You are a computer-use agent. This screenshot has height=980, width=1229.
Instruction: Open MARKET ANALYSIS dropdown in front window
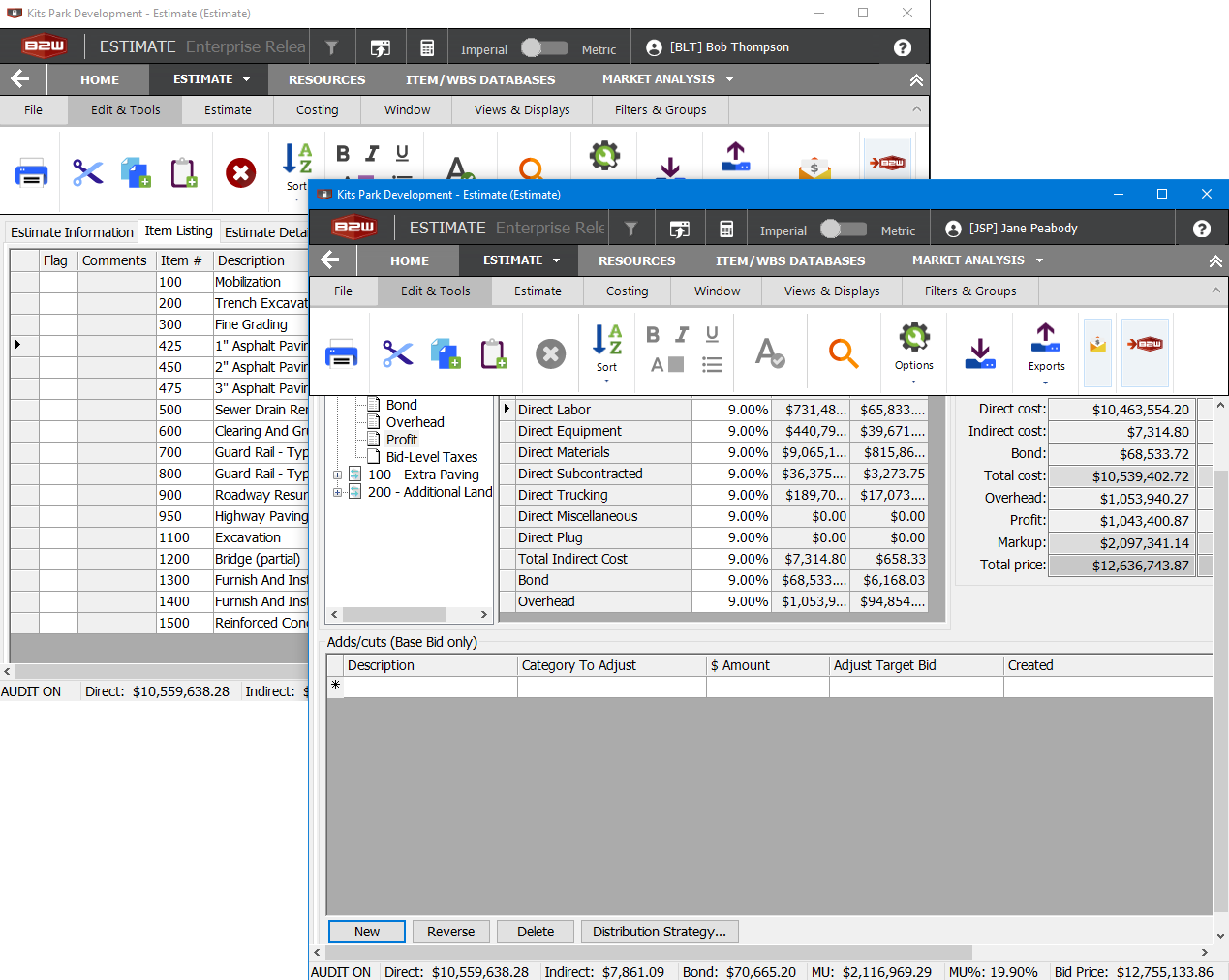977,260
